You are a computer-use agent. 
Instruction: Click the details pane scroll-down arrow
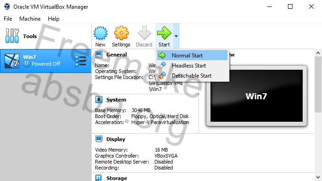(318, 177)
